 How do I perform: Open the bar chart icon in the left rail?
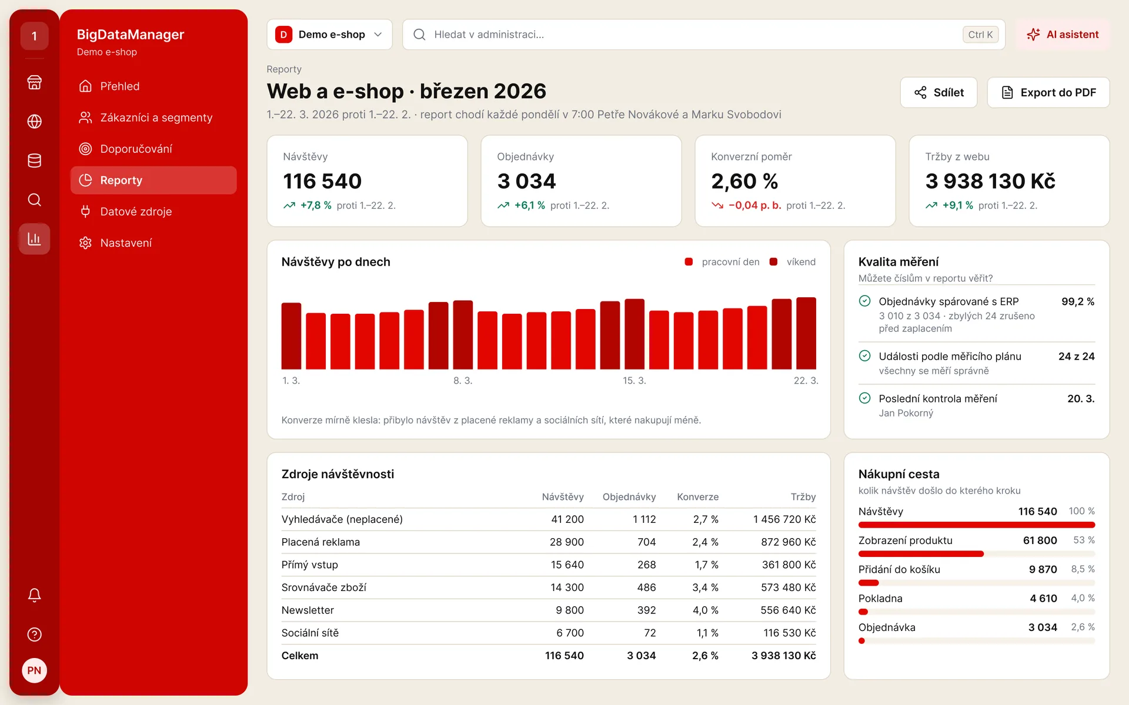coord(34,239)
